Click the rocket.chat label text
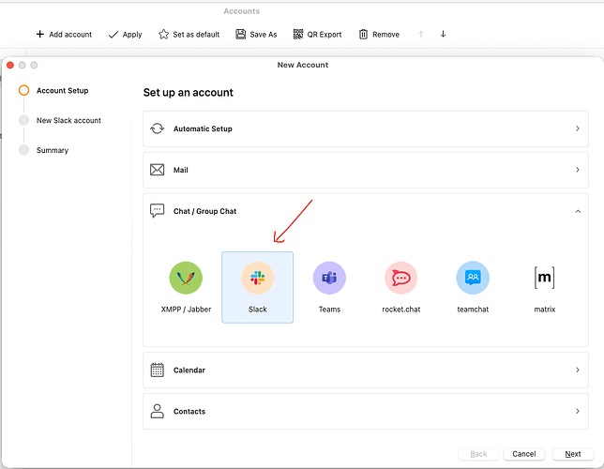The image size is (604, 469). [401, 309]
